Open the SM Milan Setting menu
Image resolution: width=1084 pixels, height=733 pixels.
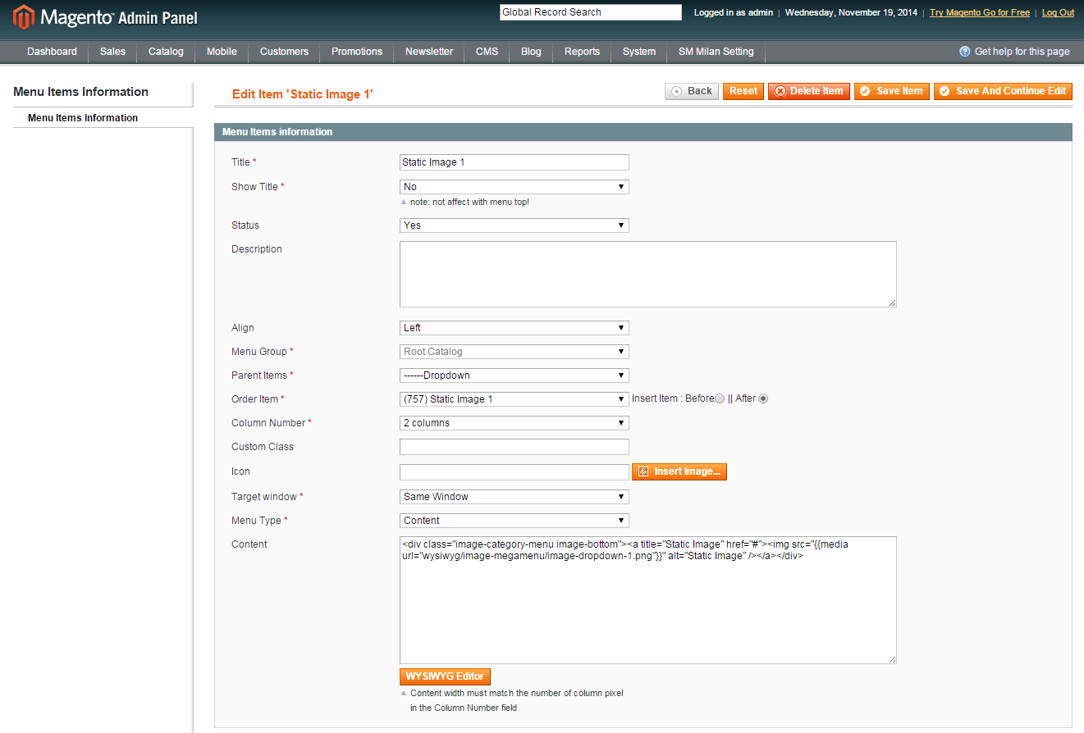pos(716,52)
